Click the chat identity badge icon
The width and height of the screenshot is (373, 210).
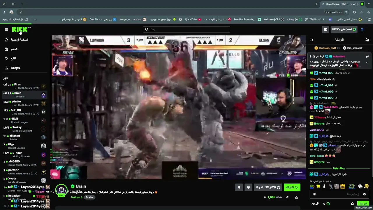click(314, 194)
